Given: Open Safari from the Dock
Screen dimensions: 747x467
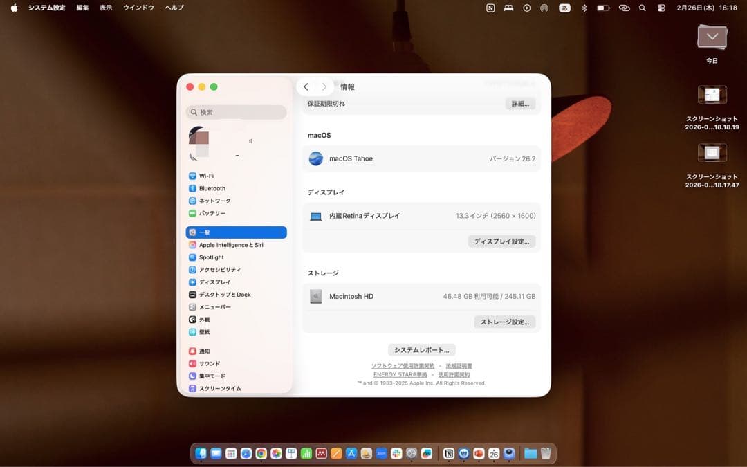Looking at the screenshot, I should [246, 454].
